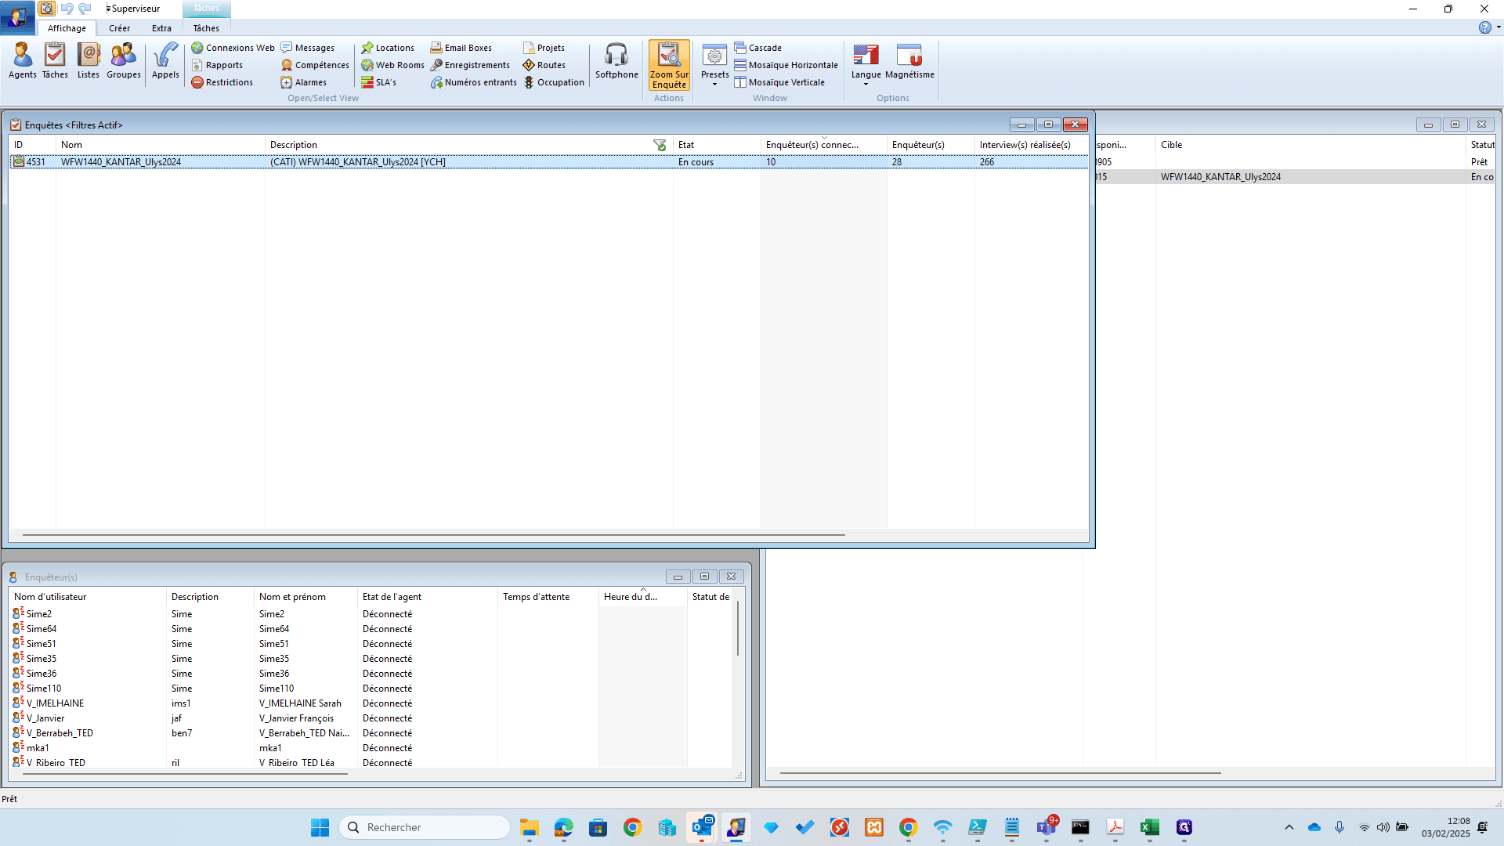Screen dimensions: 1504x846
Task: Toggle the Magnétisme option
Action: [x=909, y=61]
